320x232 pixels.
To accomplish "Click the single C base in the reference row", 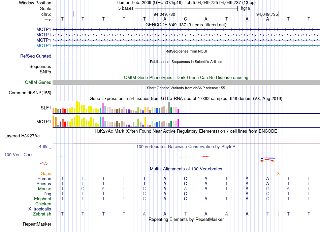I will tap(185, 19).
